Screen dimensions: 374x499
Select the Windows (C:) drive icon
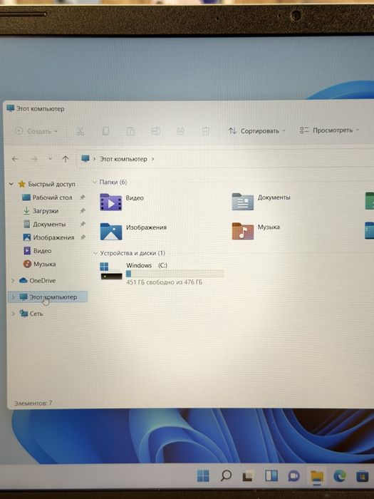point(111,271)
